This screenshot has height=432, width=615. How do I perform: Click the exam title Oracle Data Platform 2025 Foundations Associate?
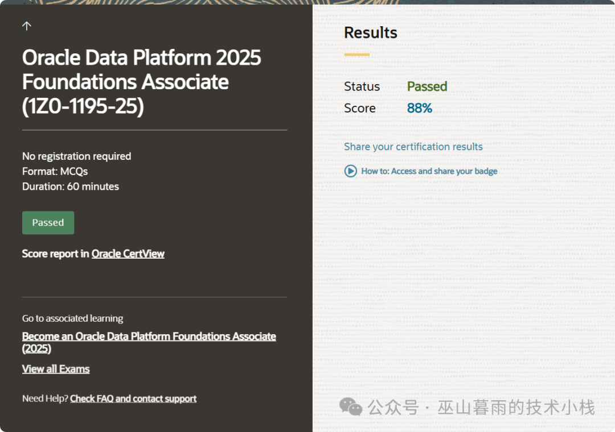click(x=142, y=82)
